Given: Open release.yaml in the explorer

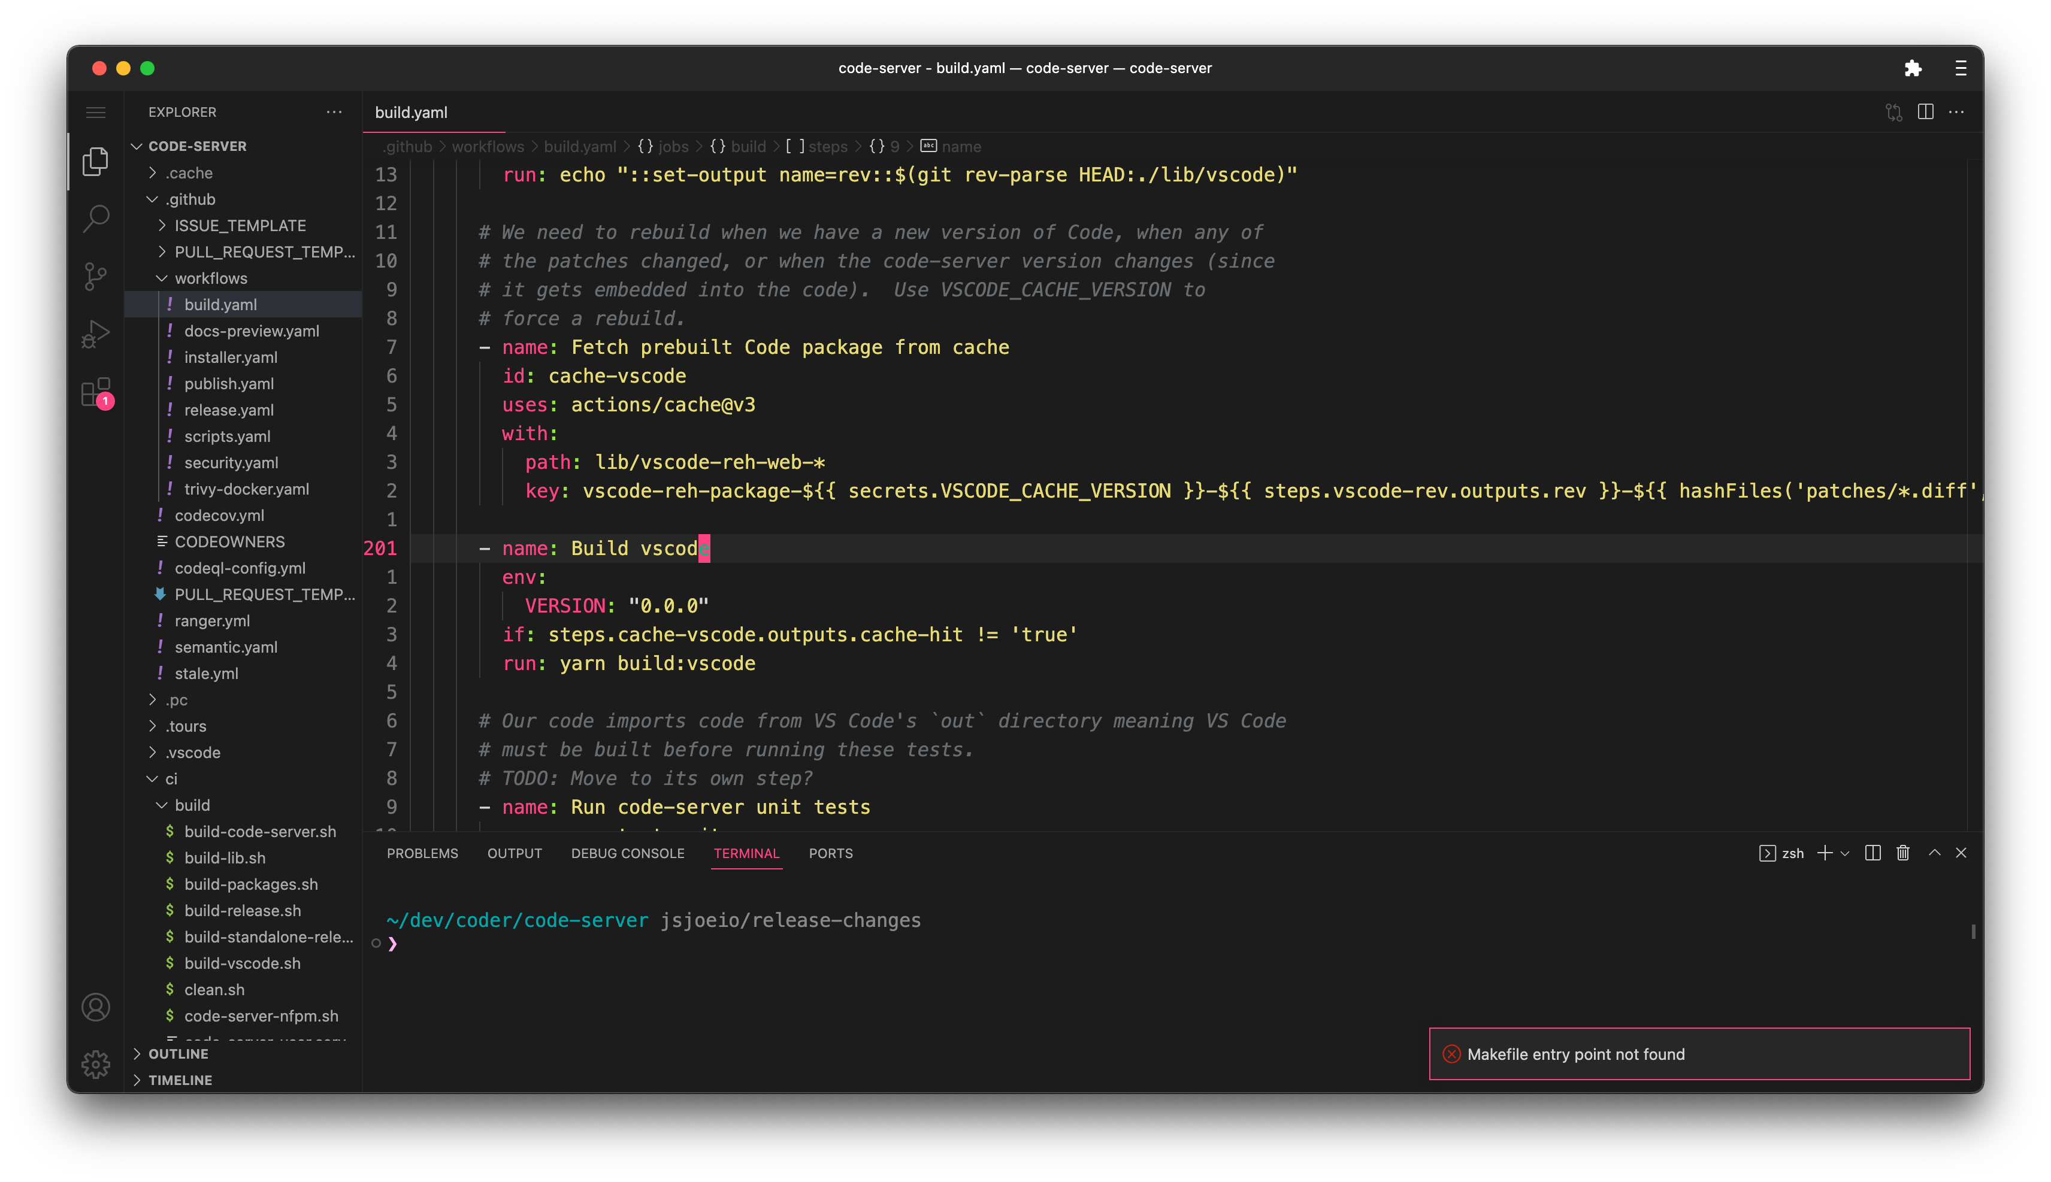Looking at the screenshot, I should pos(228,410).
